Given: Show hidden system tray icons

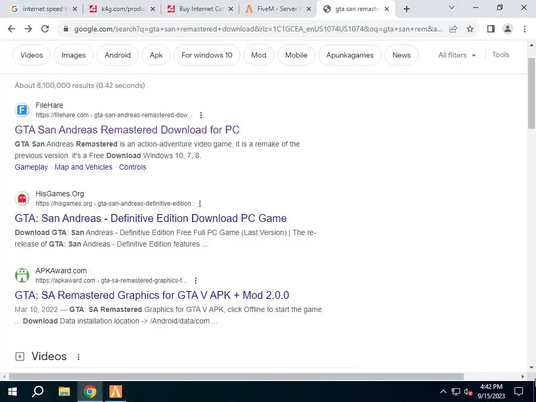Looking at the screenshot, I should 443,392.
